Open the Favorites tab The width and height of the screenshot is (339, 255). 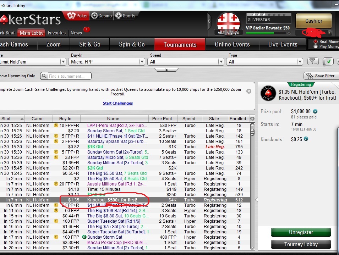tap(57, 33)
